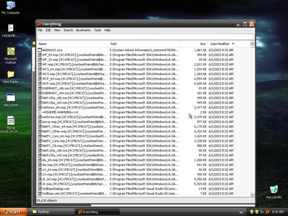Select clr.msp.[4C1FBC67] file row
Viewport: 288px width, 216px height.
tap(144, 184)
